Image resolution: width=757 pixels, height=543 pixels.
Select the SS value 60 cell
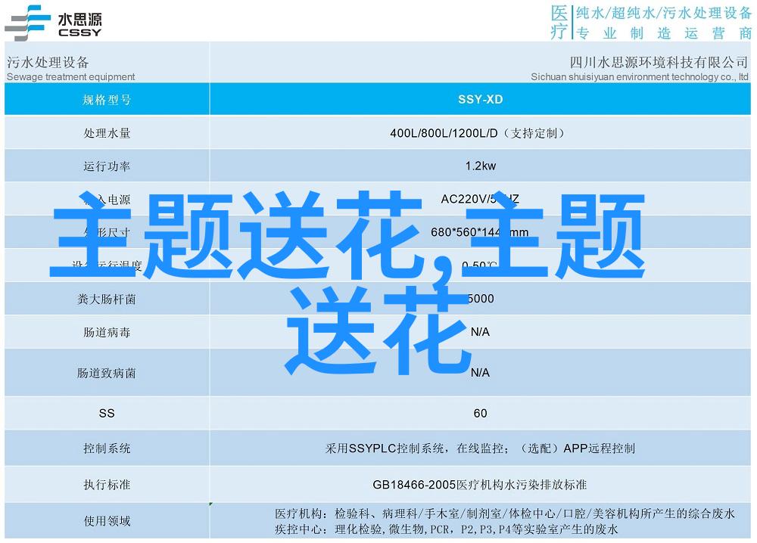480,413
